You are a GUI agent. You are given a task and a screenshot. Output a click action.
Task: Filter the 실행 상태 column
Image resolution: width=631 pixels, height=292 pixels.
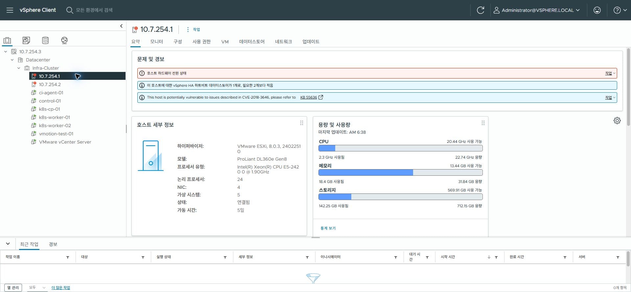225,258
